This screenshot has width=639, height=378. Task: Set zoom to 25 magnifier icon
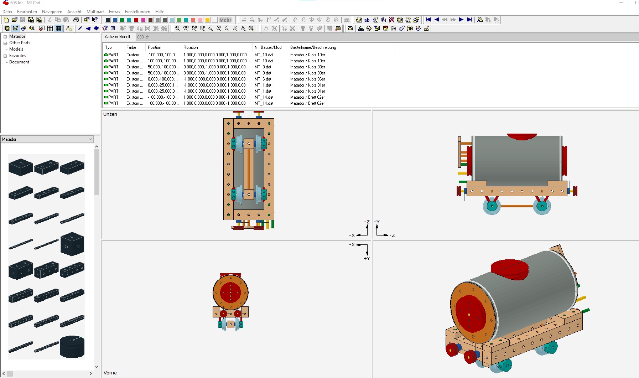[227, 29]
